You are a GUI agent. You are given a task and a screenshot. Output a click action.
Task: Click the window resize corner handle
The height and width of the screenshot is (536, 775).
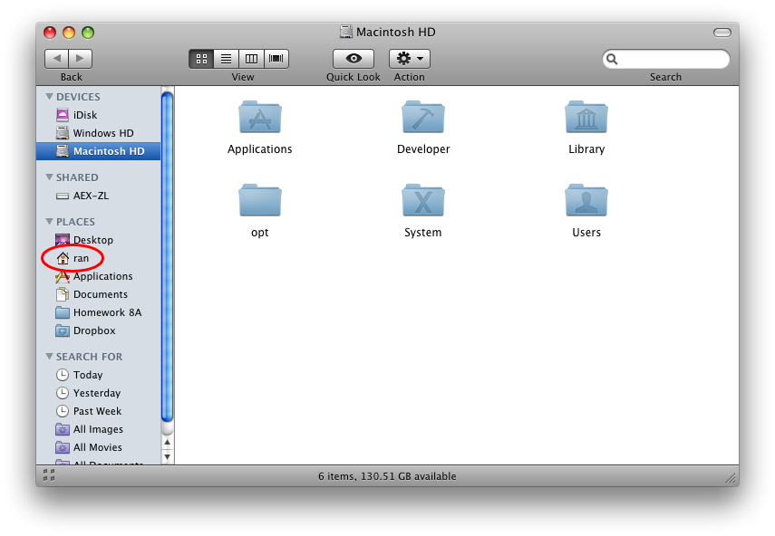tap(731, 478)
